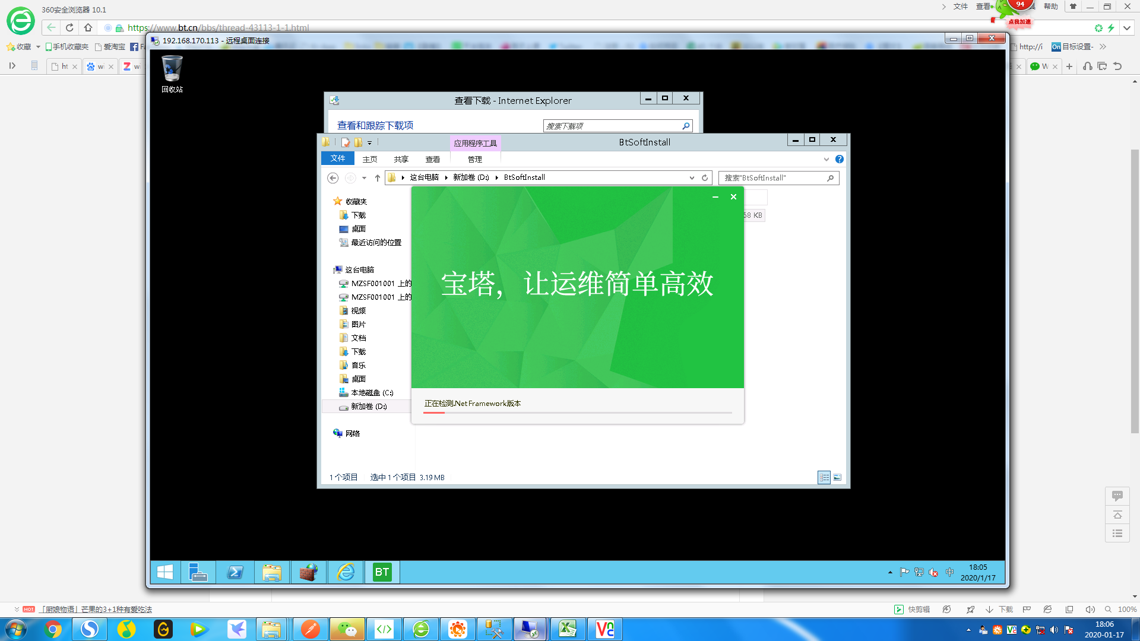Image resolution: width=1140 pixels, height=641 pixels.
Task: Open the skin shirt icon in 360 browser
Action: point(1073,7)
